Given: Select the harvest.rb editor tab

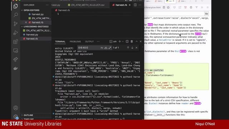Looking at the screenshot, I should (121, 5).
